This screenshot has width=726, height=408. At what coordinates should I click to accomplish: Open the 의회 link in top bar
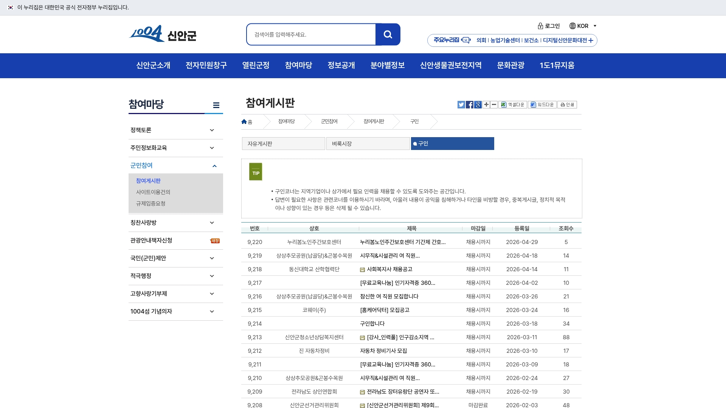[x=481, y=40]
